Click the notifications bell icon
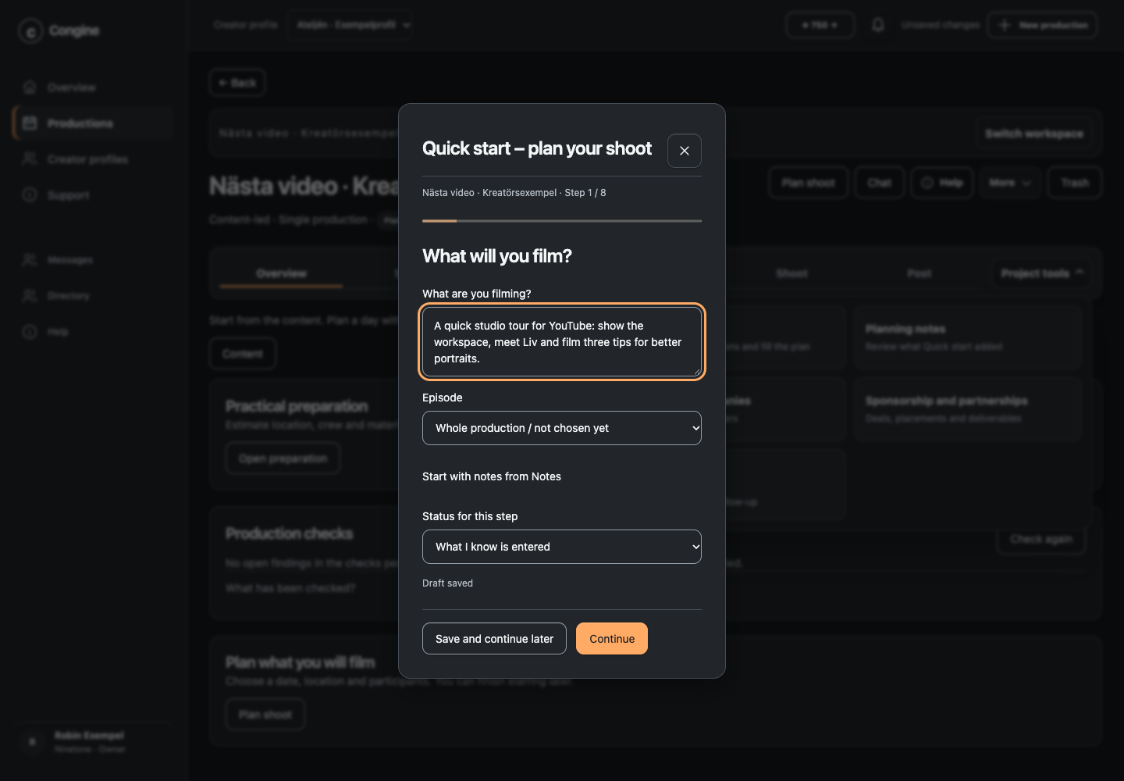This screenshot has width=1124, height=781. point(878,25)
